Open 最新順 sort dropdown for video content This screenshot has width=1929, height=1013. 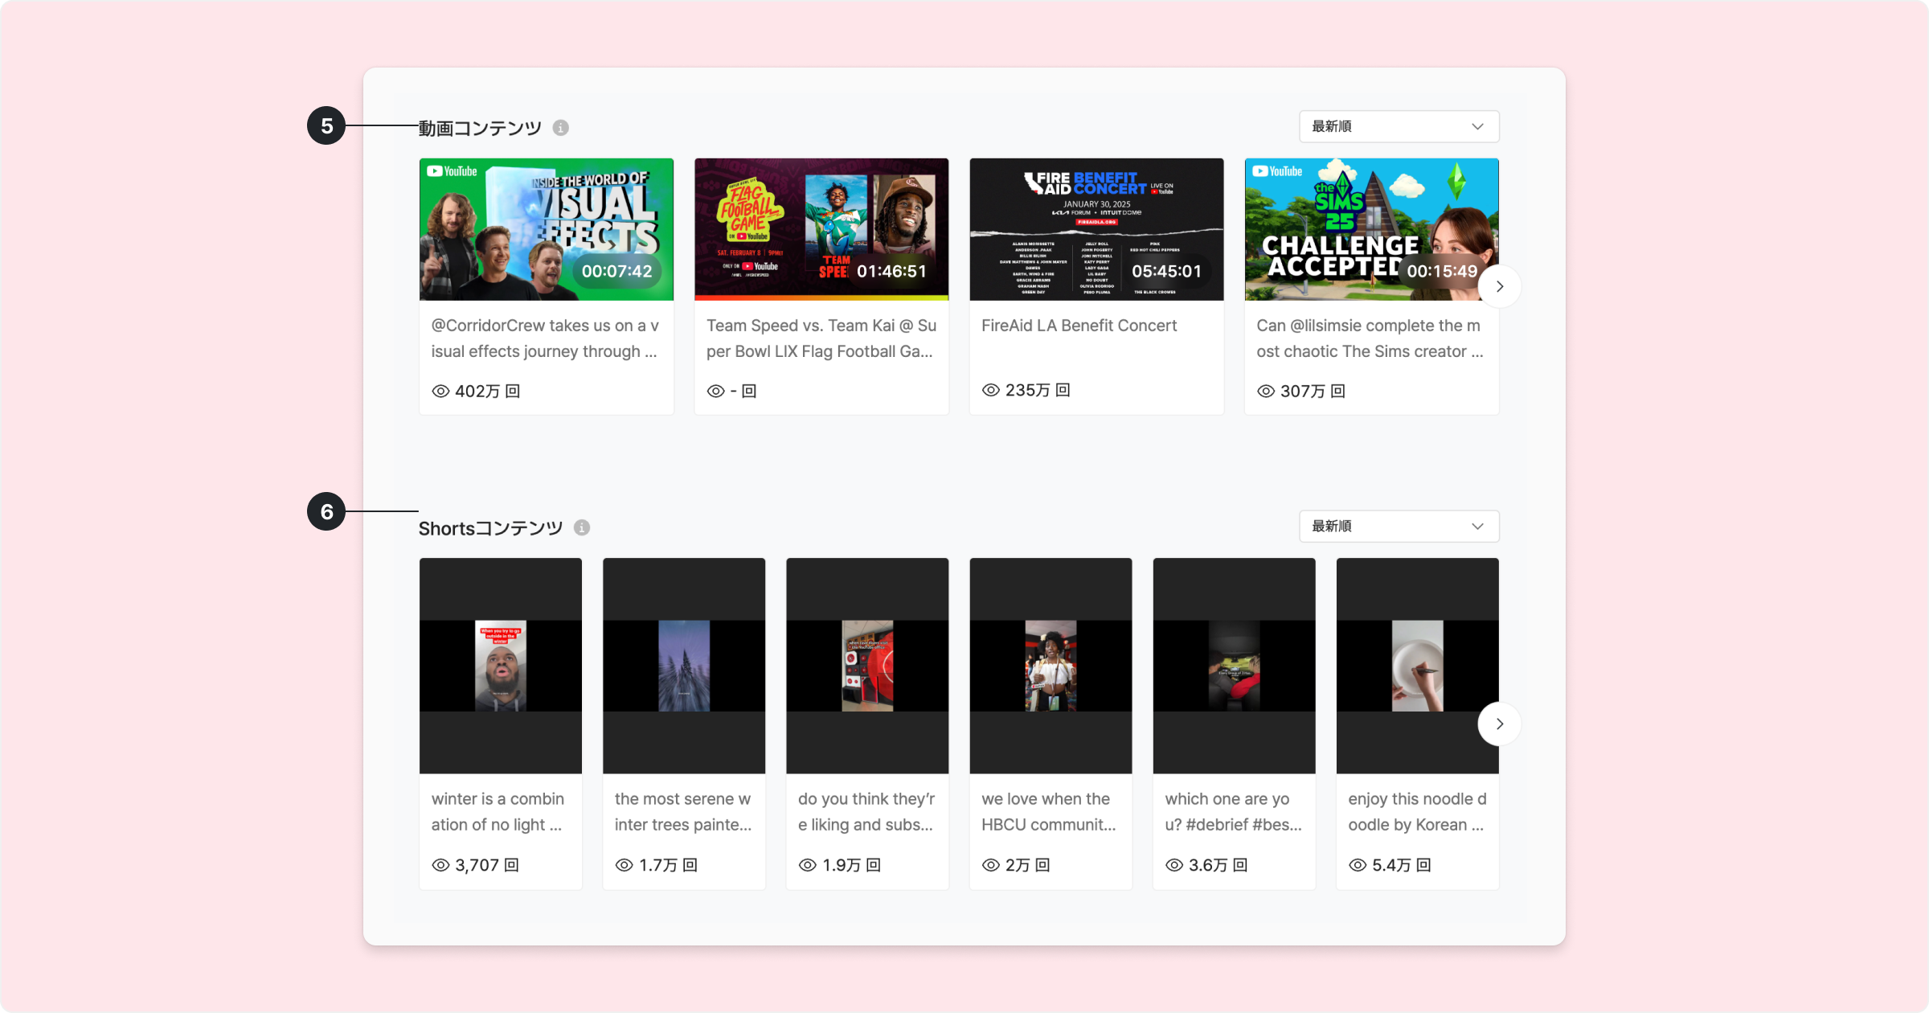(x=1399, y=127)
